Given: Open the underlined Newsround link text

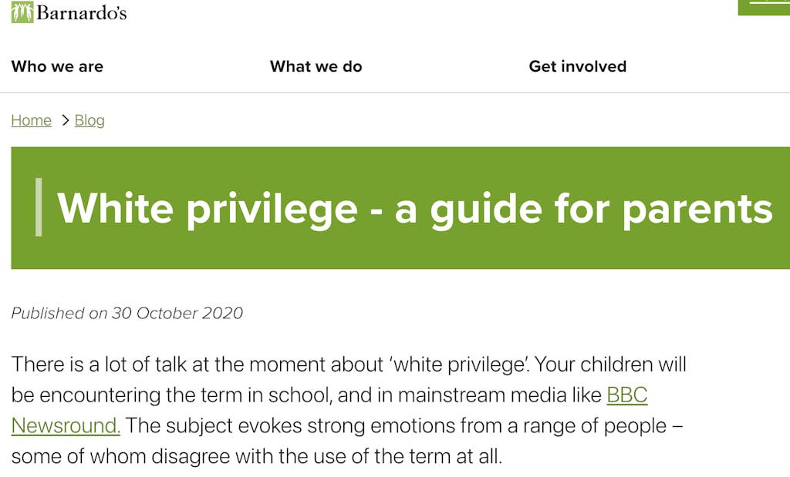Looking at the screenshot, I should (x=66, y=425).
